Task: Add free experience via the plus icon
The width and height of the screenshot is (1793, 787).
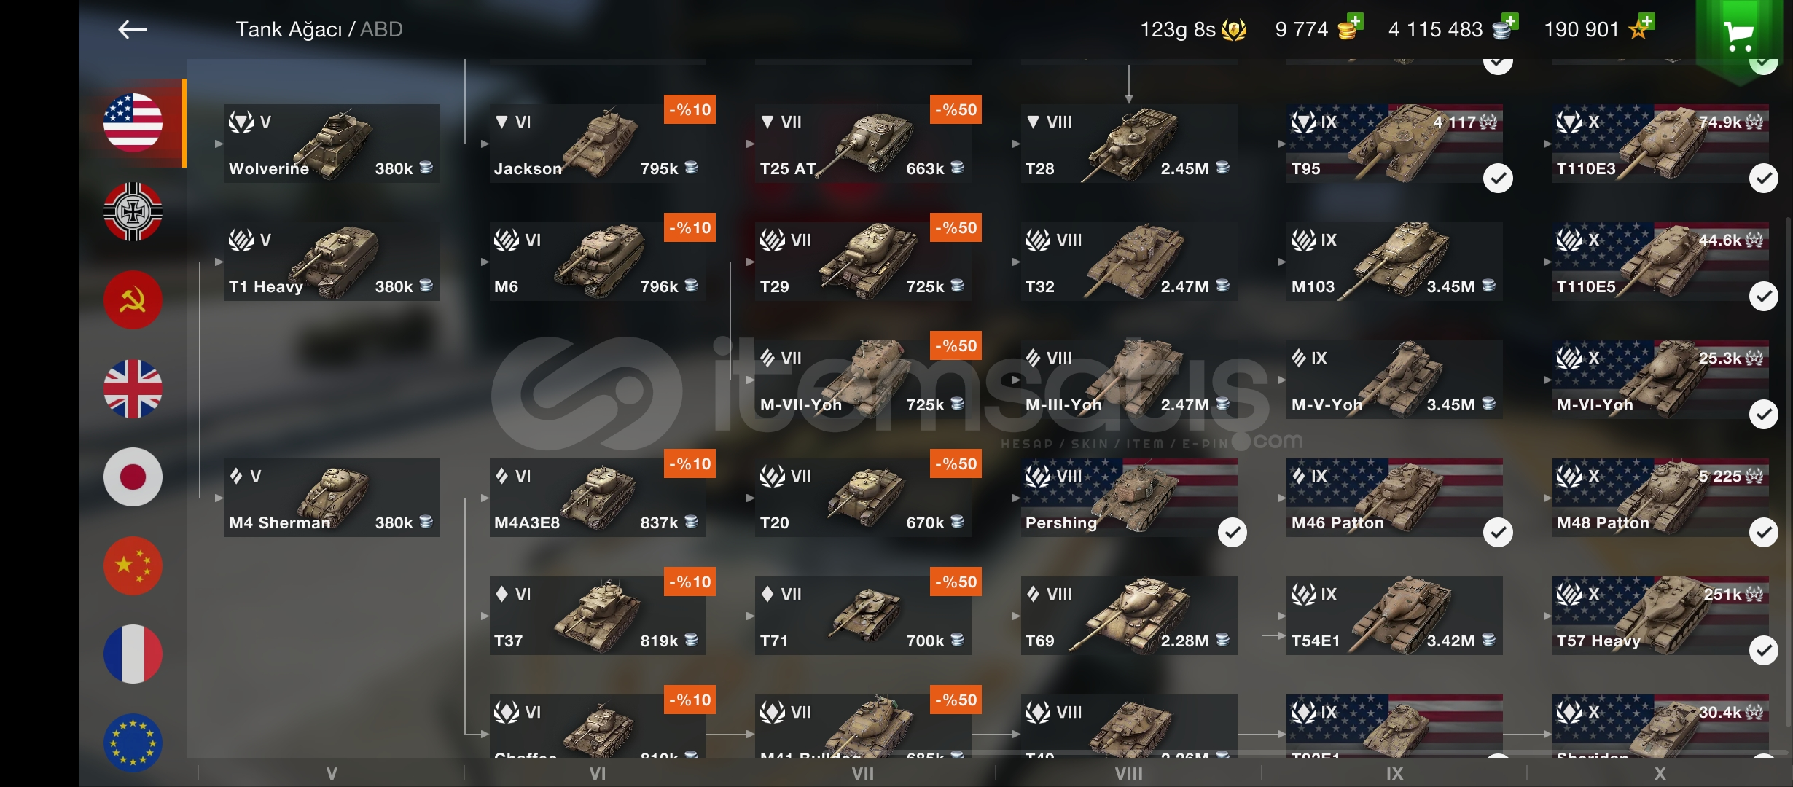Action: tap(1646, 22)
